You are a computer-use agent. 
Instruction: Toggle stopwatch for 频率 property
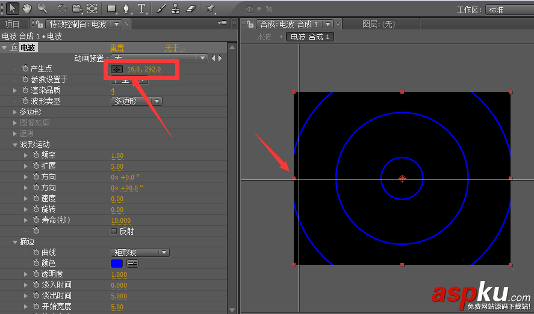click(x=36, y=155)
